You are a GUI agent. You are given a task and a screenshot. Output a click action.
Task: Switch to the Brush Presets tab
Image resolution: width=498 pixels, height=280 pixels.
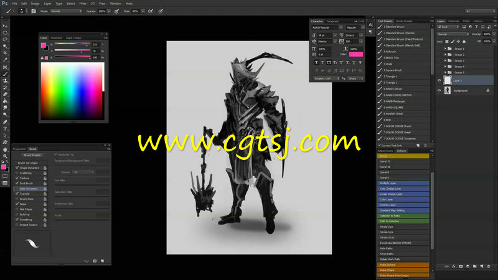coord(404,21)
